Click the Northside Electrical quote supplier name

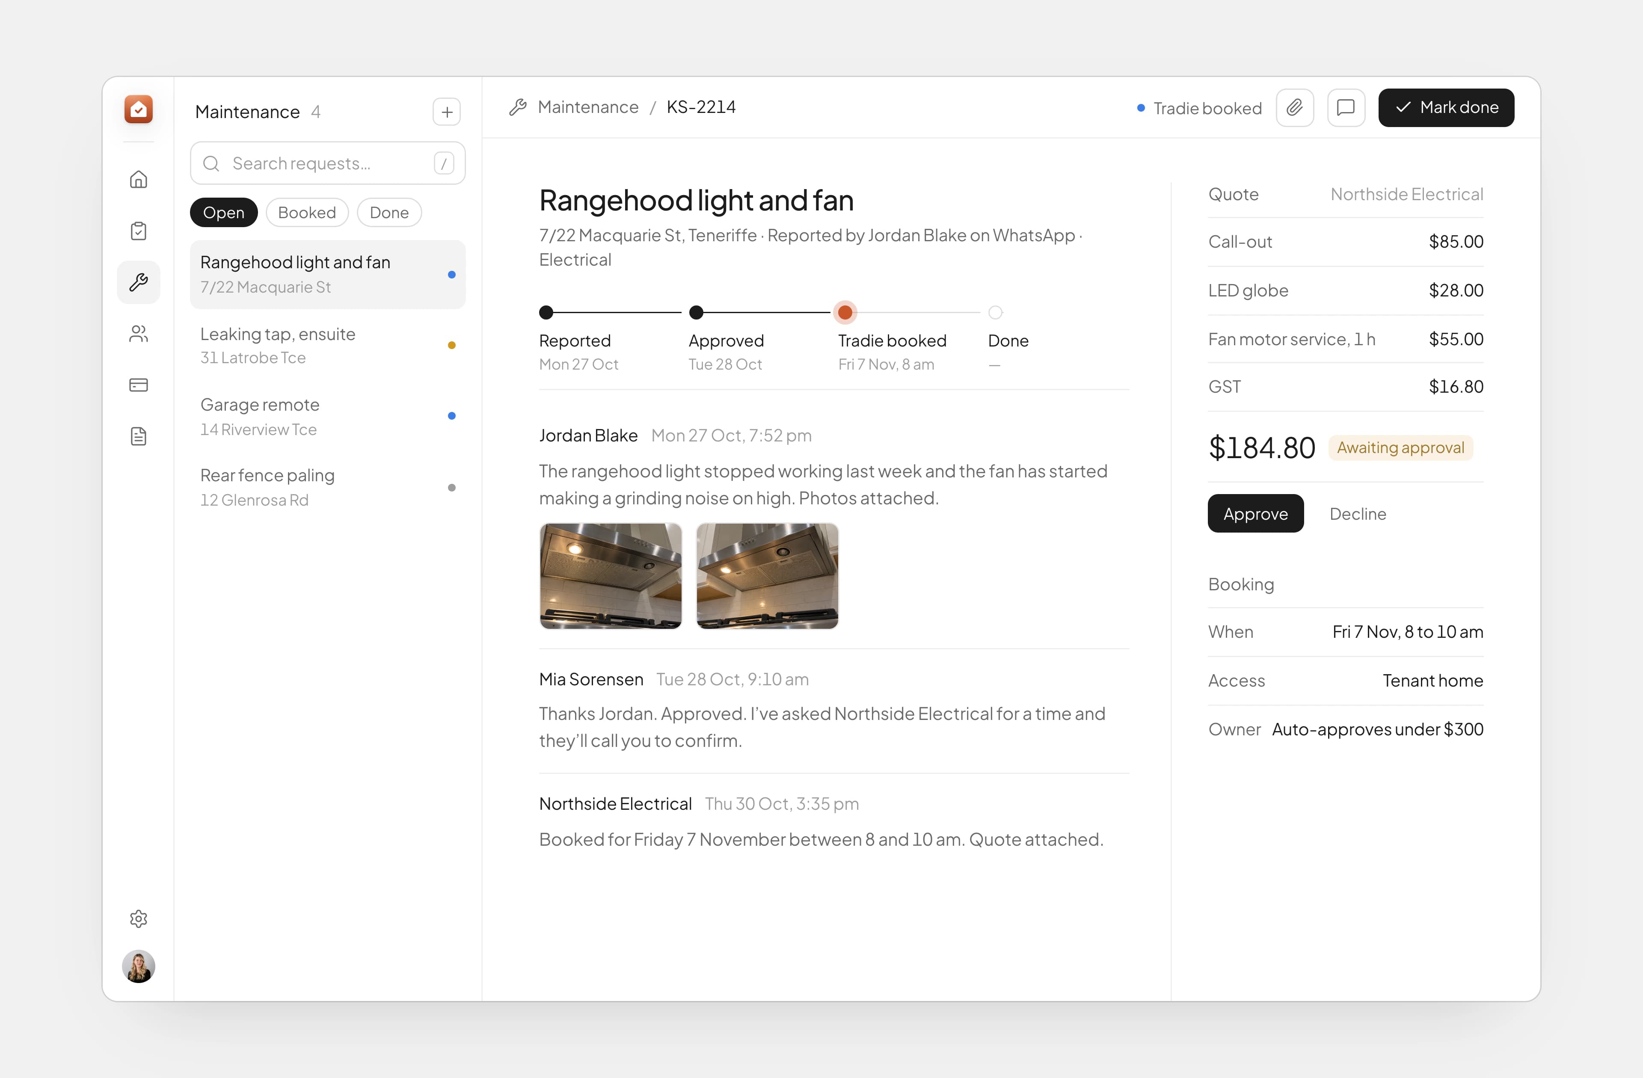point(1407,195)
